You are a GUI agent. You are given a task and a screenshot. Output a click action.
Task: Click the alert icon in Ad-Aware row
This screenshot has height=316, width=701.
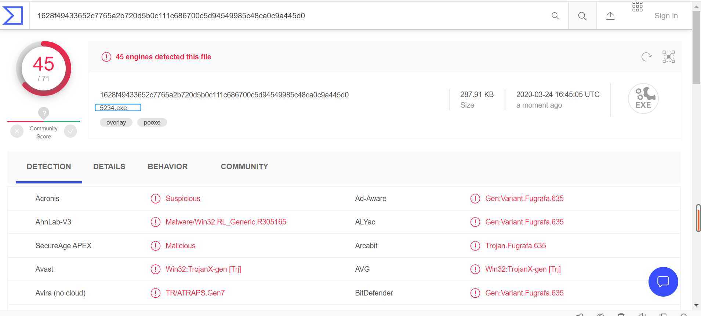point(475,198)
